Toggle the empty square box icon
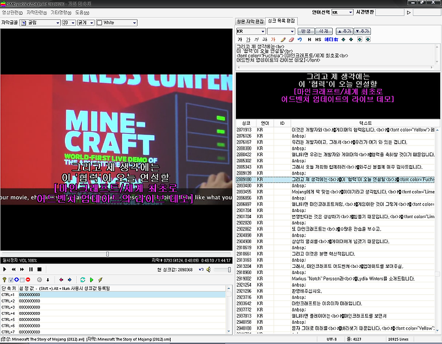This screenshot has width=442, height=344. click(x=22, y=279)
